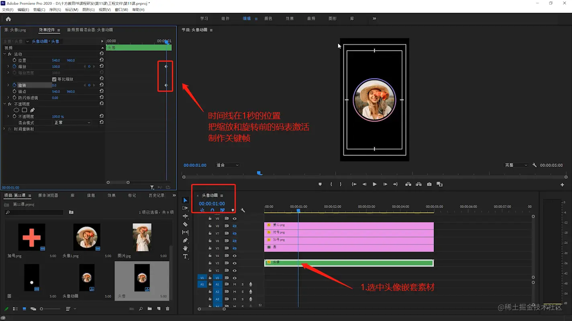The image size is (572, 321).
Task: Select the Selection arrow tool
Action: (x=185, y=200)
